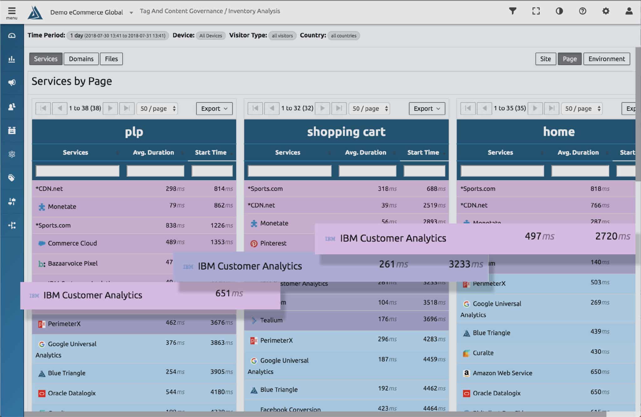
Task: Go to first page in shopping cart table
Action: point(255,108)
